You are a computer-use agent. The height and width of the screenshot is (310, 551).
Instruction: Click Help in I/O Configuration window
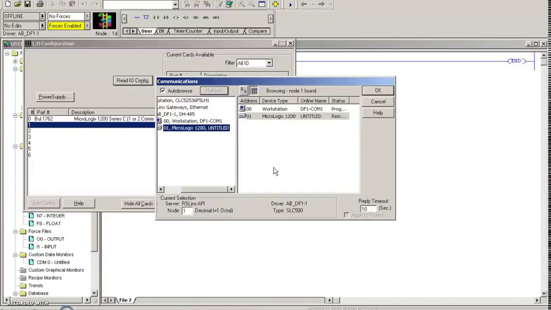(x=79, y=203)
